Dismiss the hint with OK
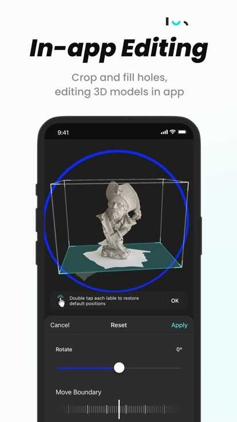Screen dimensions: 237x422 175,300
